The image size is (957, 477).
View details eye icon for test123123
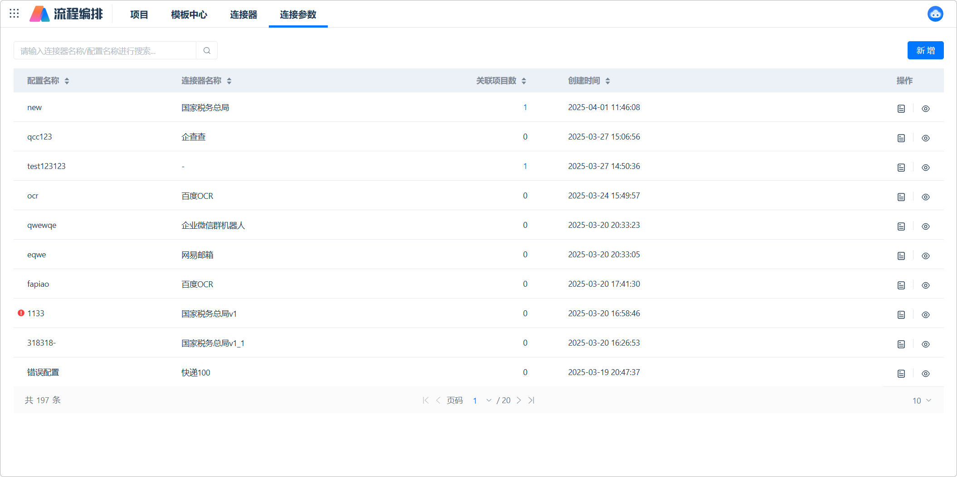click(x=925, y=168)
